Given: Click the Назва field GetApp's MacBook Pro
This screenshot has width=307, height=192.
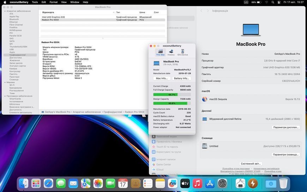Looking at the screenshot, I should coord(251,54).
